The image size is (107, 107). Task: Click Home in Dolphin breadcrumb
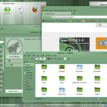pyautogui.click(x=42, y=62)
